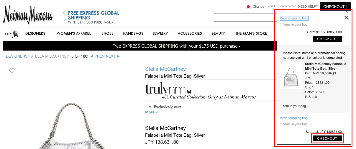The height and width of the screenshot is (149, 356).
Task: Open THE MAN'S STORE menu
Action: click(251, 34)
